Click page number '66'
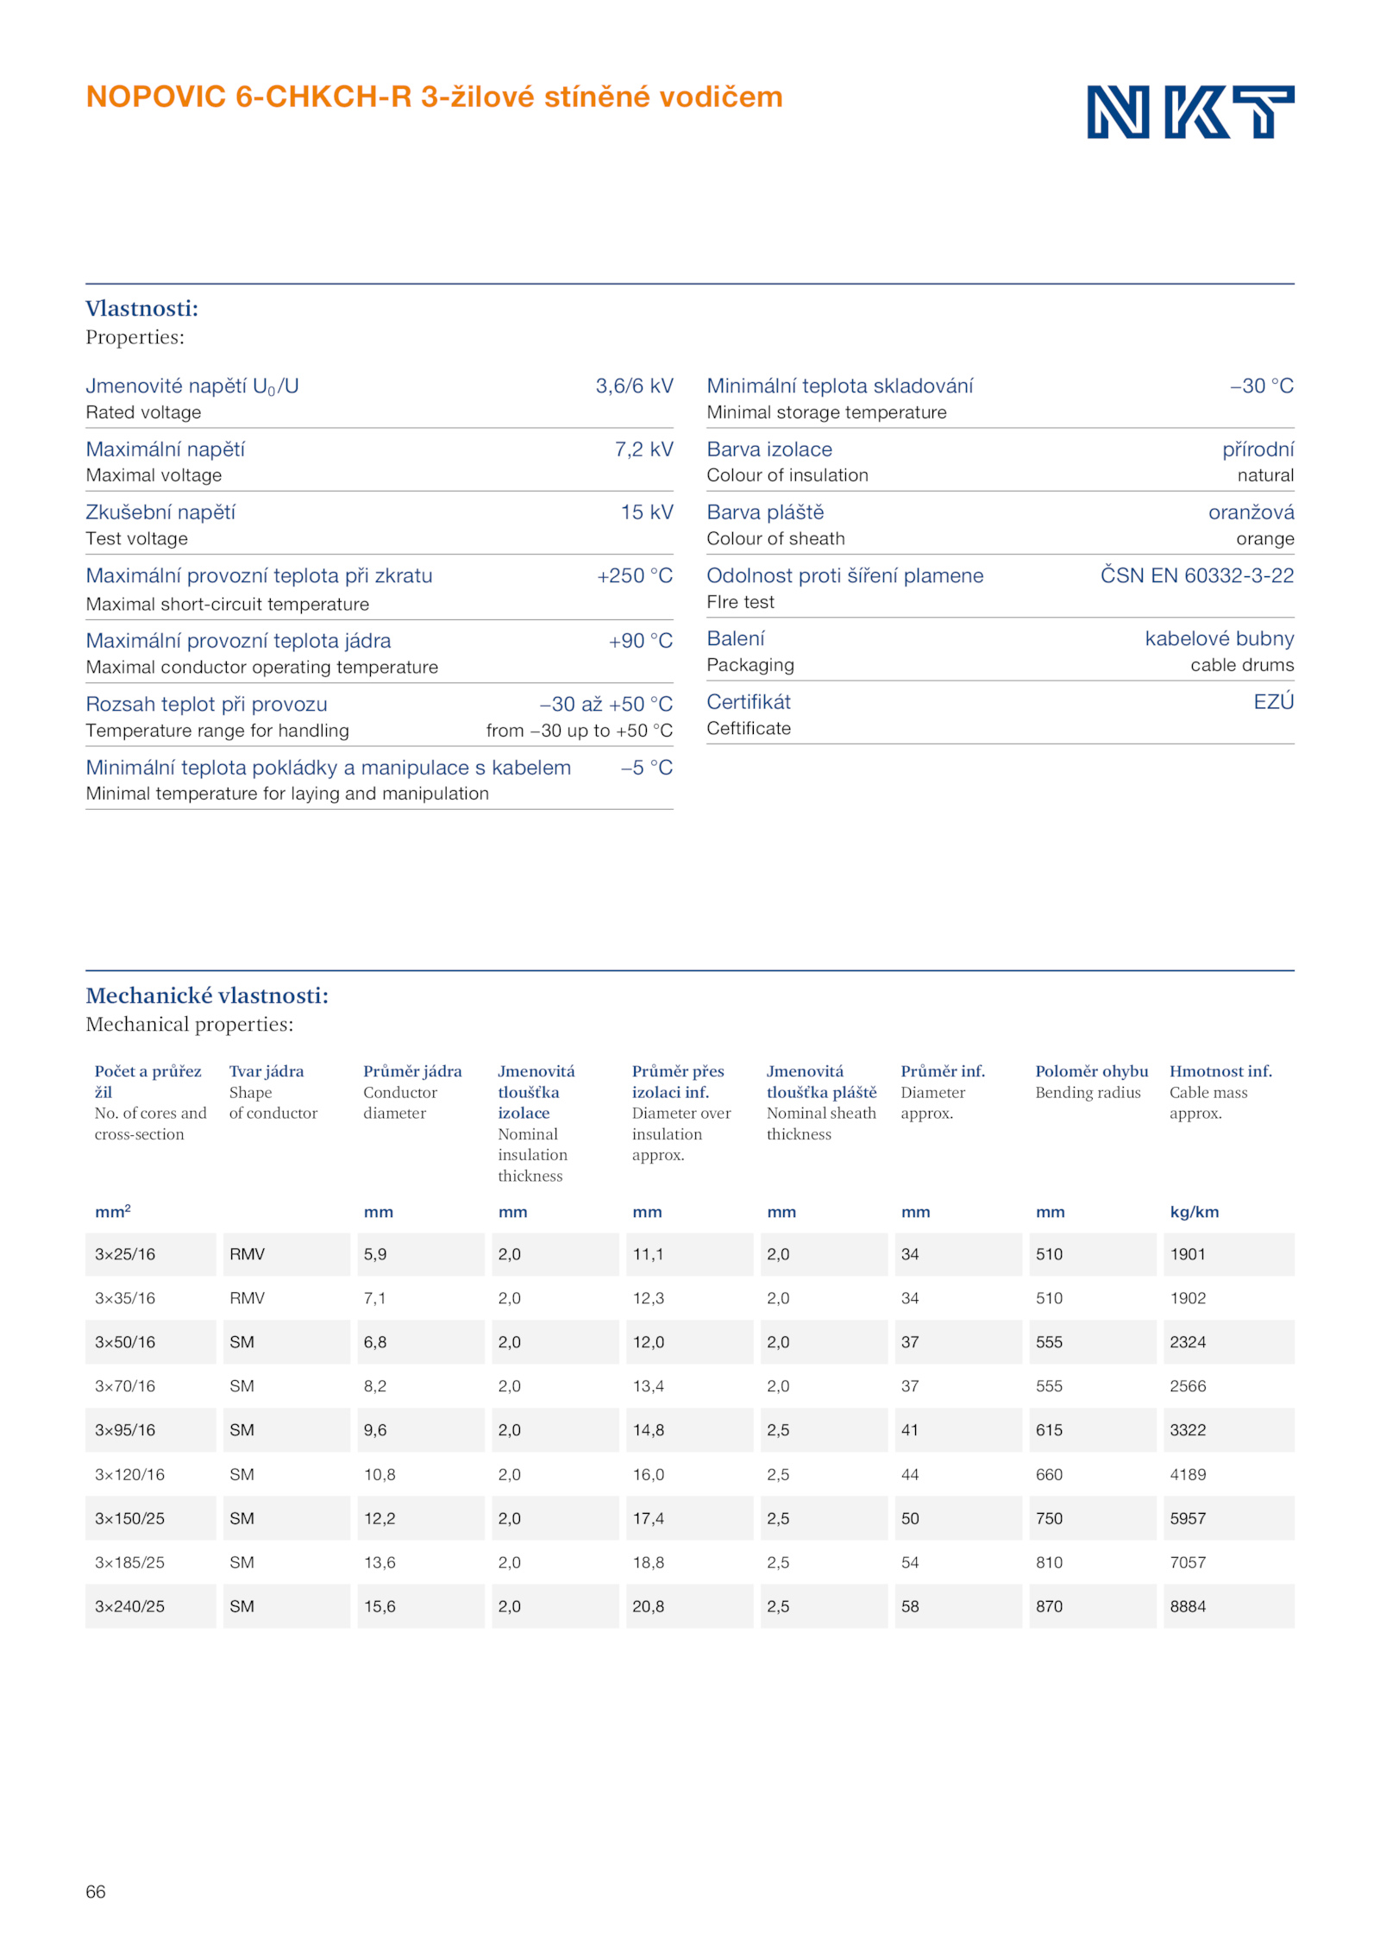 [x=95, y=1892]
